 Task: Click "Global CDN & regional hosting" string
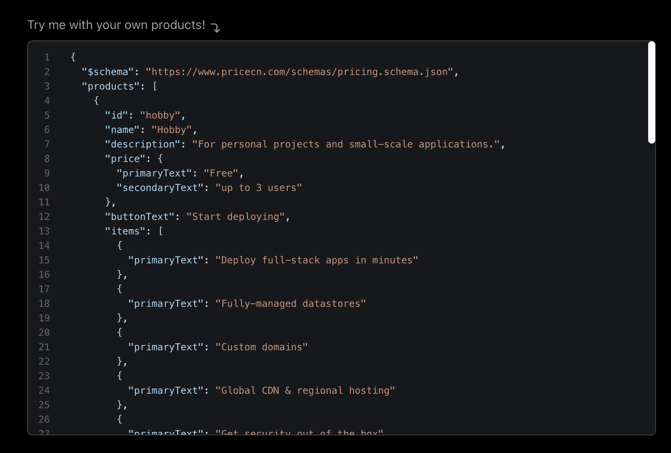[x=305, y=391]
